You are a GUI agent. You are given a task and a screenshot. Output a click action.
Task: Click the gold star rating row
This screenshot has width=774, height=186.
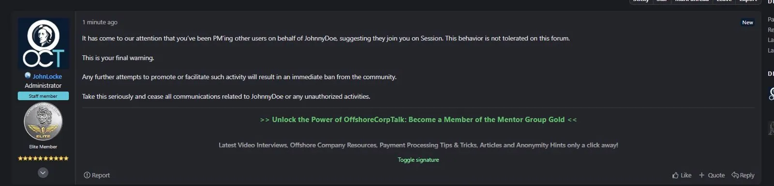pos(43,158)
